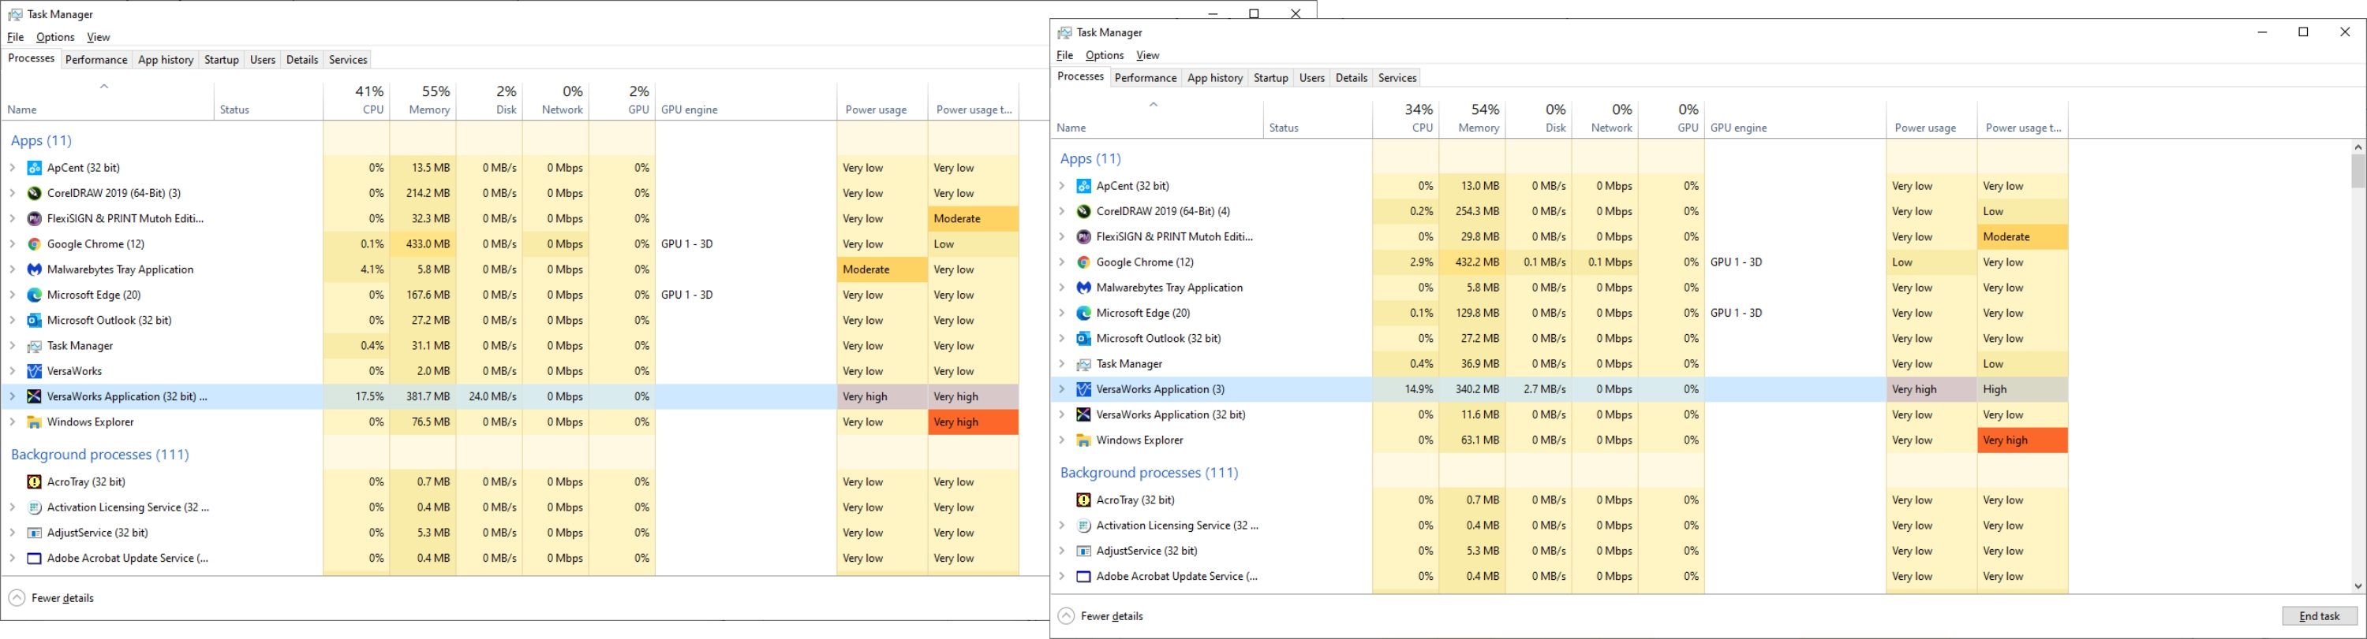
Task: Expand AdjustService in right Task Manager
Action: [1061, 551]
